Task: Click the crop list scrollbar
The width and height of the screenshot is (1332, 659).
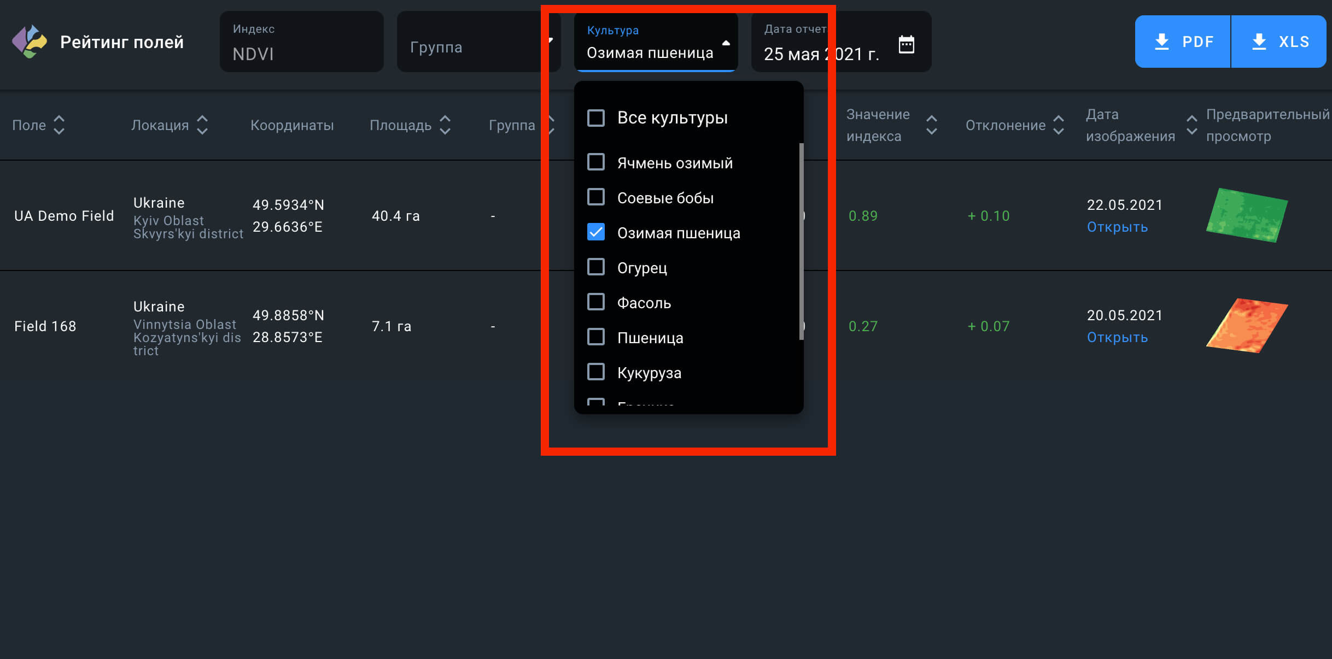Action: click(x=801, y=240)
